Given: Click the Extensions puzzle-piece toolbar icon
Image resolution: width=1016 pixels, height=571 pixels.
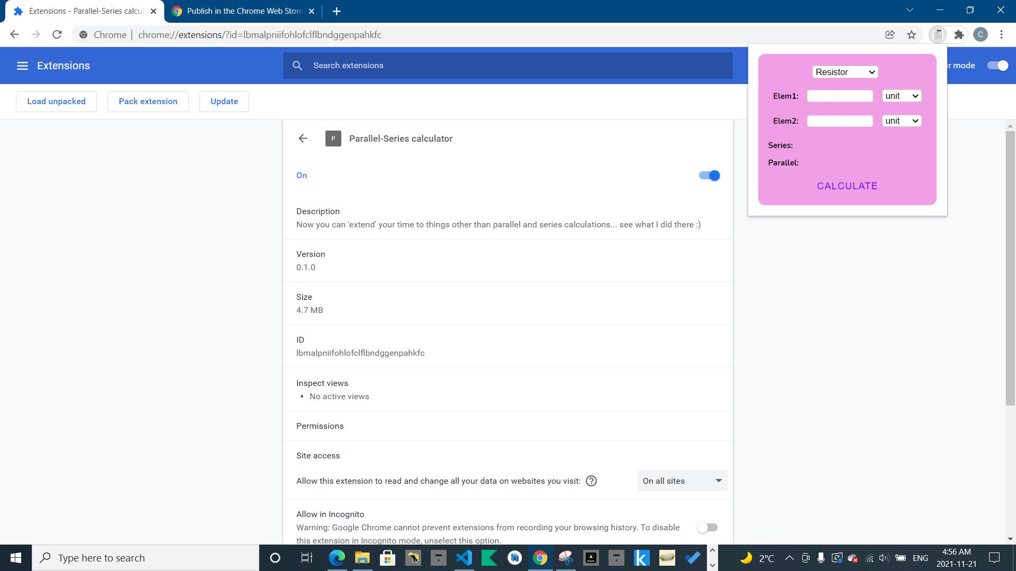Looking at the screenshot, I should [959, 35].
